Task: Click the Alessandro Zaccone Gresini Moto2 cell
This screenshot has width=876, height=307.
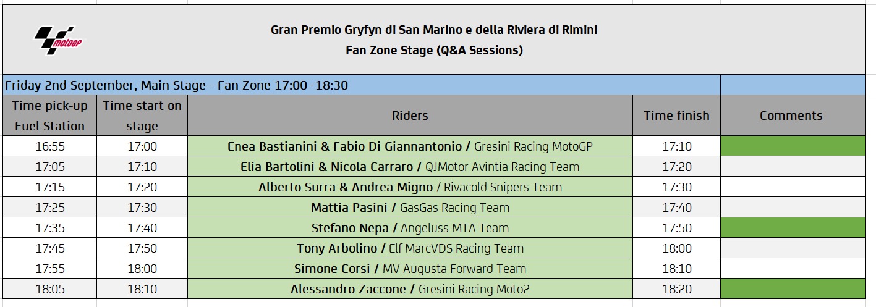Action: coord(410,289)
